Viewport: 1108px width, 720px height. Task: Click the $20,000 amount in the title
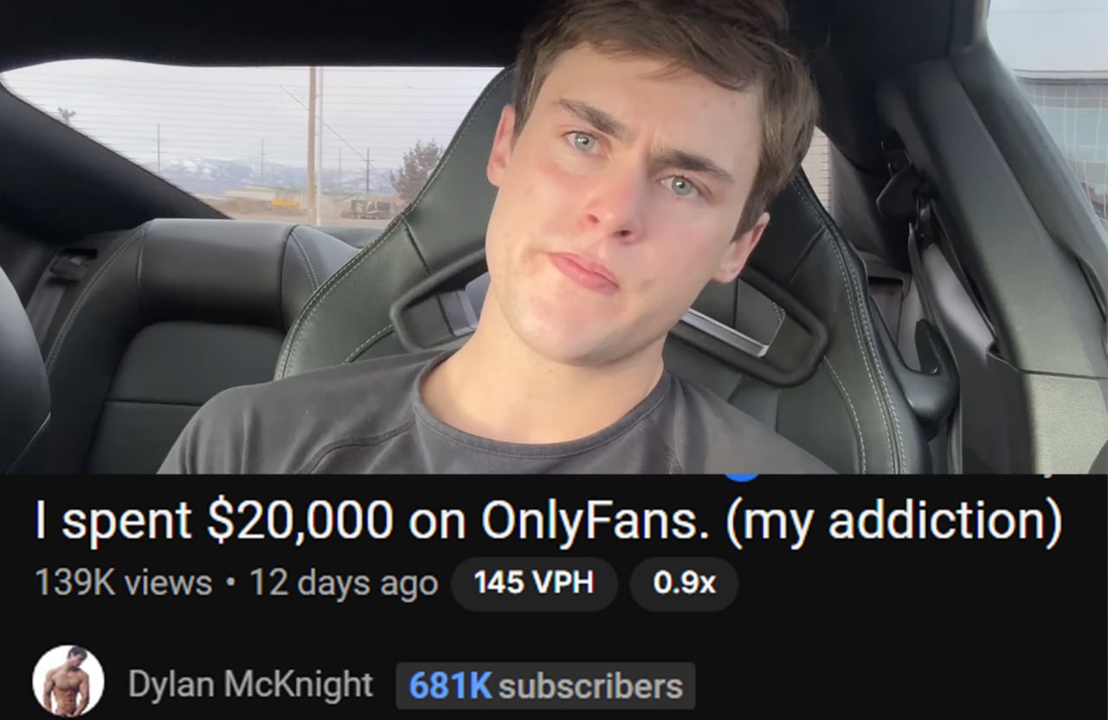[301, 520]
